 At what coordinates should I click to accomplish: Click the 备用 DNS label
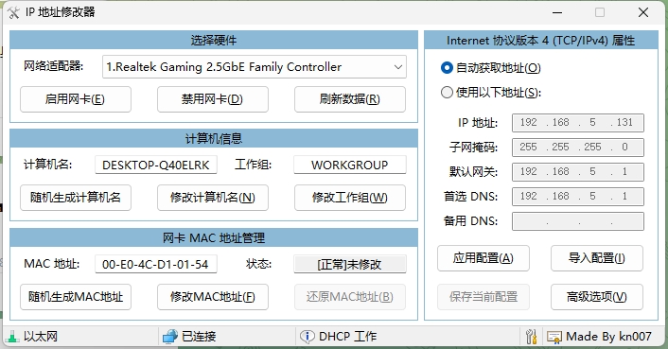tap(470, 221)
